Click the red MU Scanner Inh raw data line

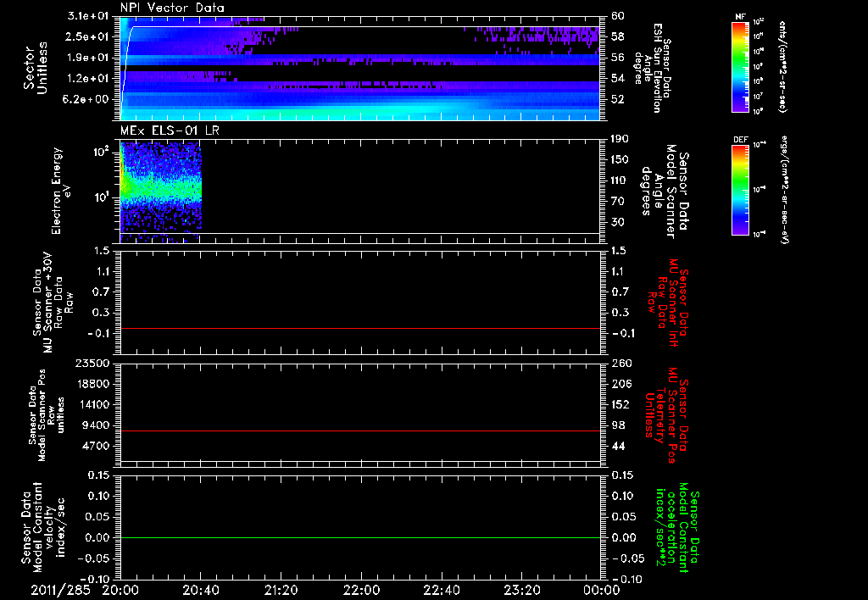pos(359,328)
